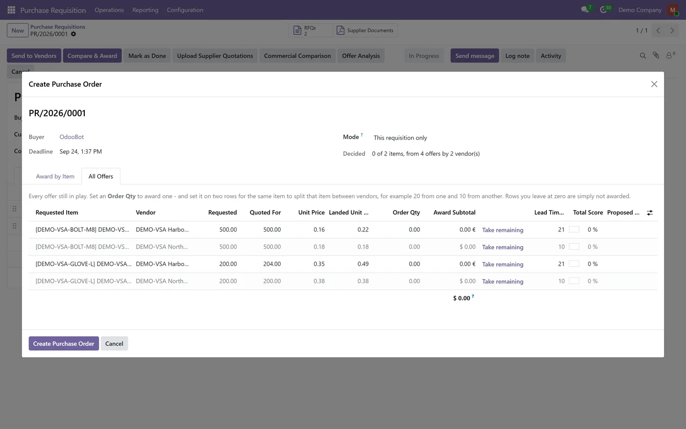Take remaining for BOLT-M8 Harbo offer
Image resolution: width=686 pixels, height=429 pixels.
(x=503, y=230)
